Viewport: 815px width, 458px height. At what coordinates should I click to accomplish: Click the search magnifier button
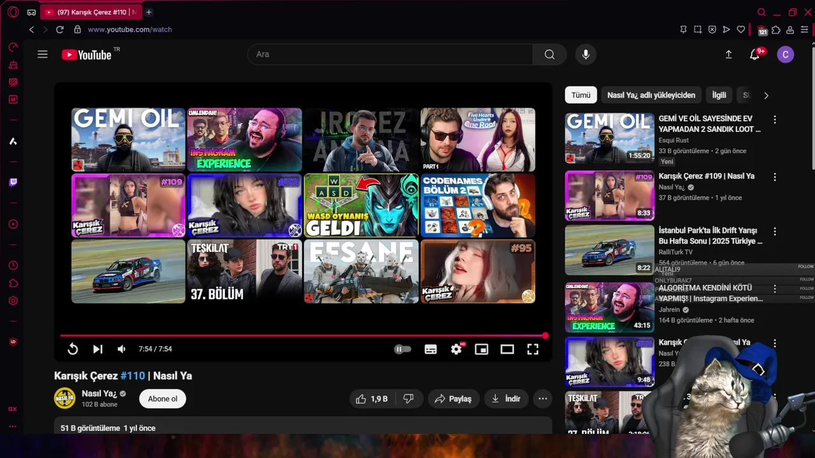click(549, 55)
